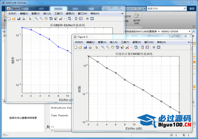Toggle Edit Plot arrow in Figure 2

coord(97,47)
